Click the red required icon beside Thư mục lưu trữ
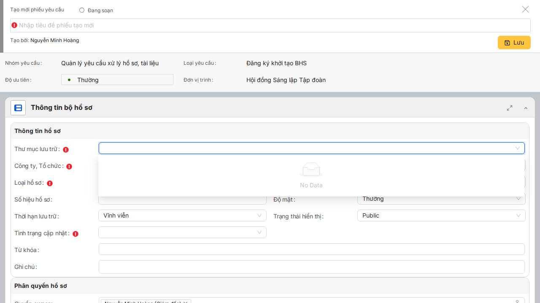The width and height of the screenshot is (540, 303). click(66, 149)
